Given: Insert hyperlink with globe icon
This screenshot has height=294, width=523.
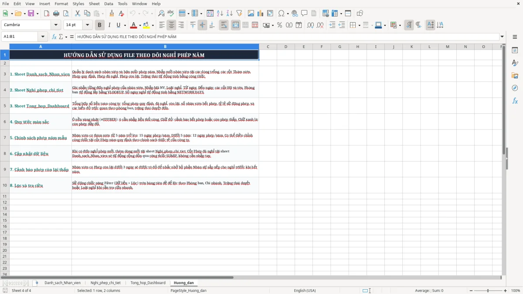Looking at the screenshot, I should click(295, 14).
